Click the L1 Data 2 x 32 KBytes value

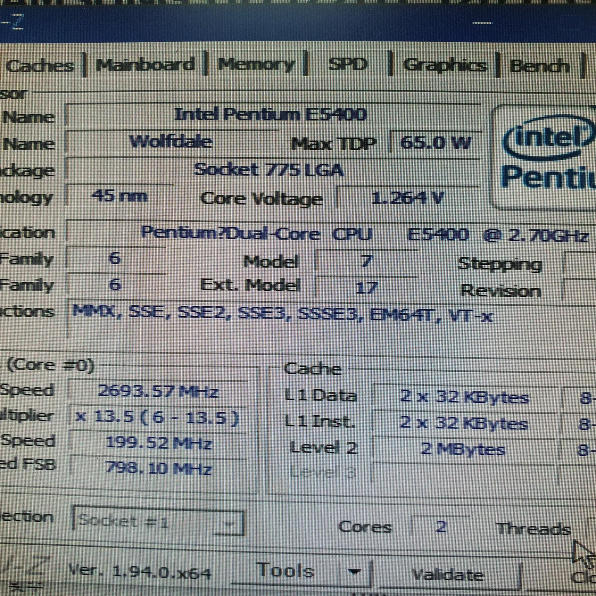click(464, 397)
